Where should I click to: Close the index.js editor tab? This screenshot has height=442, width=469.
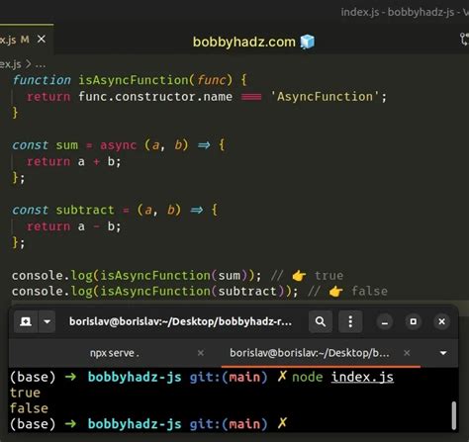pyautogui.click(x=42, y=40)
